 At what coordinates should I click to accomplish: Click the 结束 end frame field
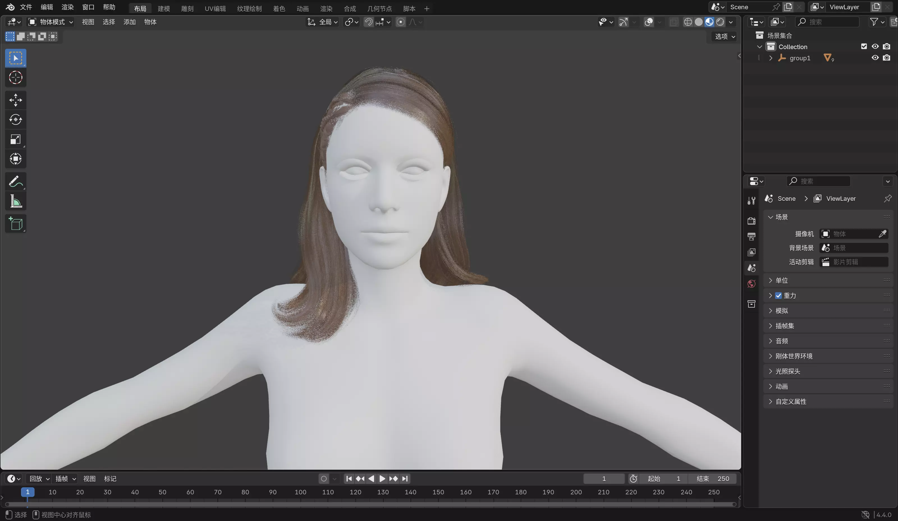(712, 479)
